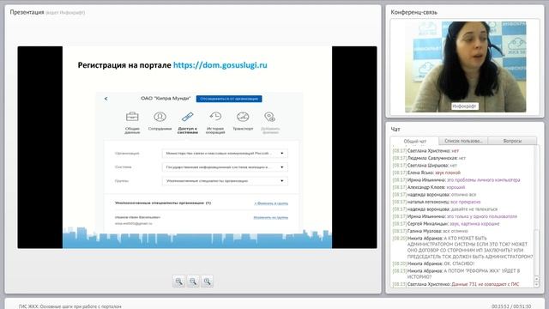Open the История операций clock icon

click(x=215, y=117)
